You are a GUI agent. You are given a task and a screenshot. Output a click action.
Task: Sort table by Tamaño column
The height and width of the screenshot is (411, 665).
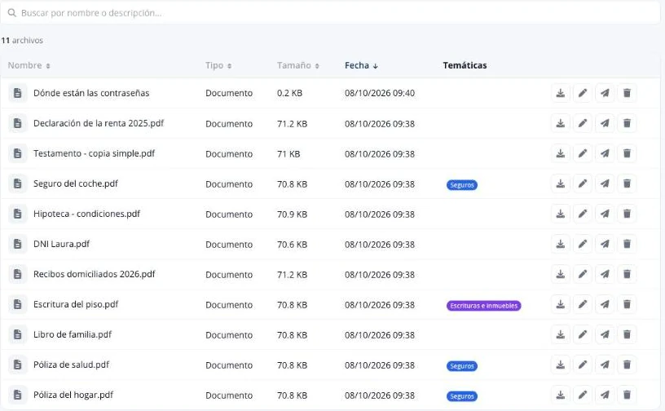[298, 65]
